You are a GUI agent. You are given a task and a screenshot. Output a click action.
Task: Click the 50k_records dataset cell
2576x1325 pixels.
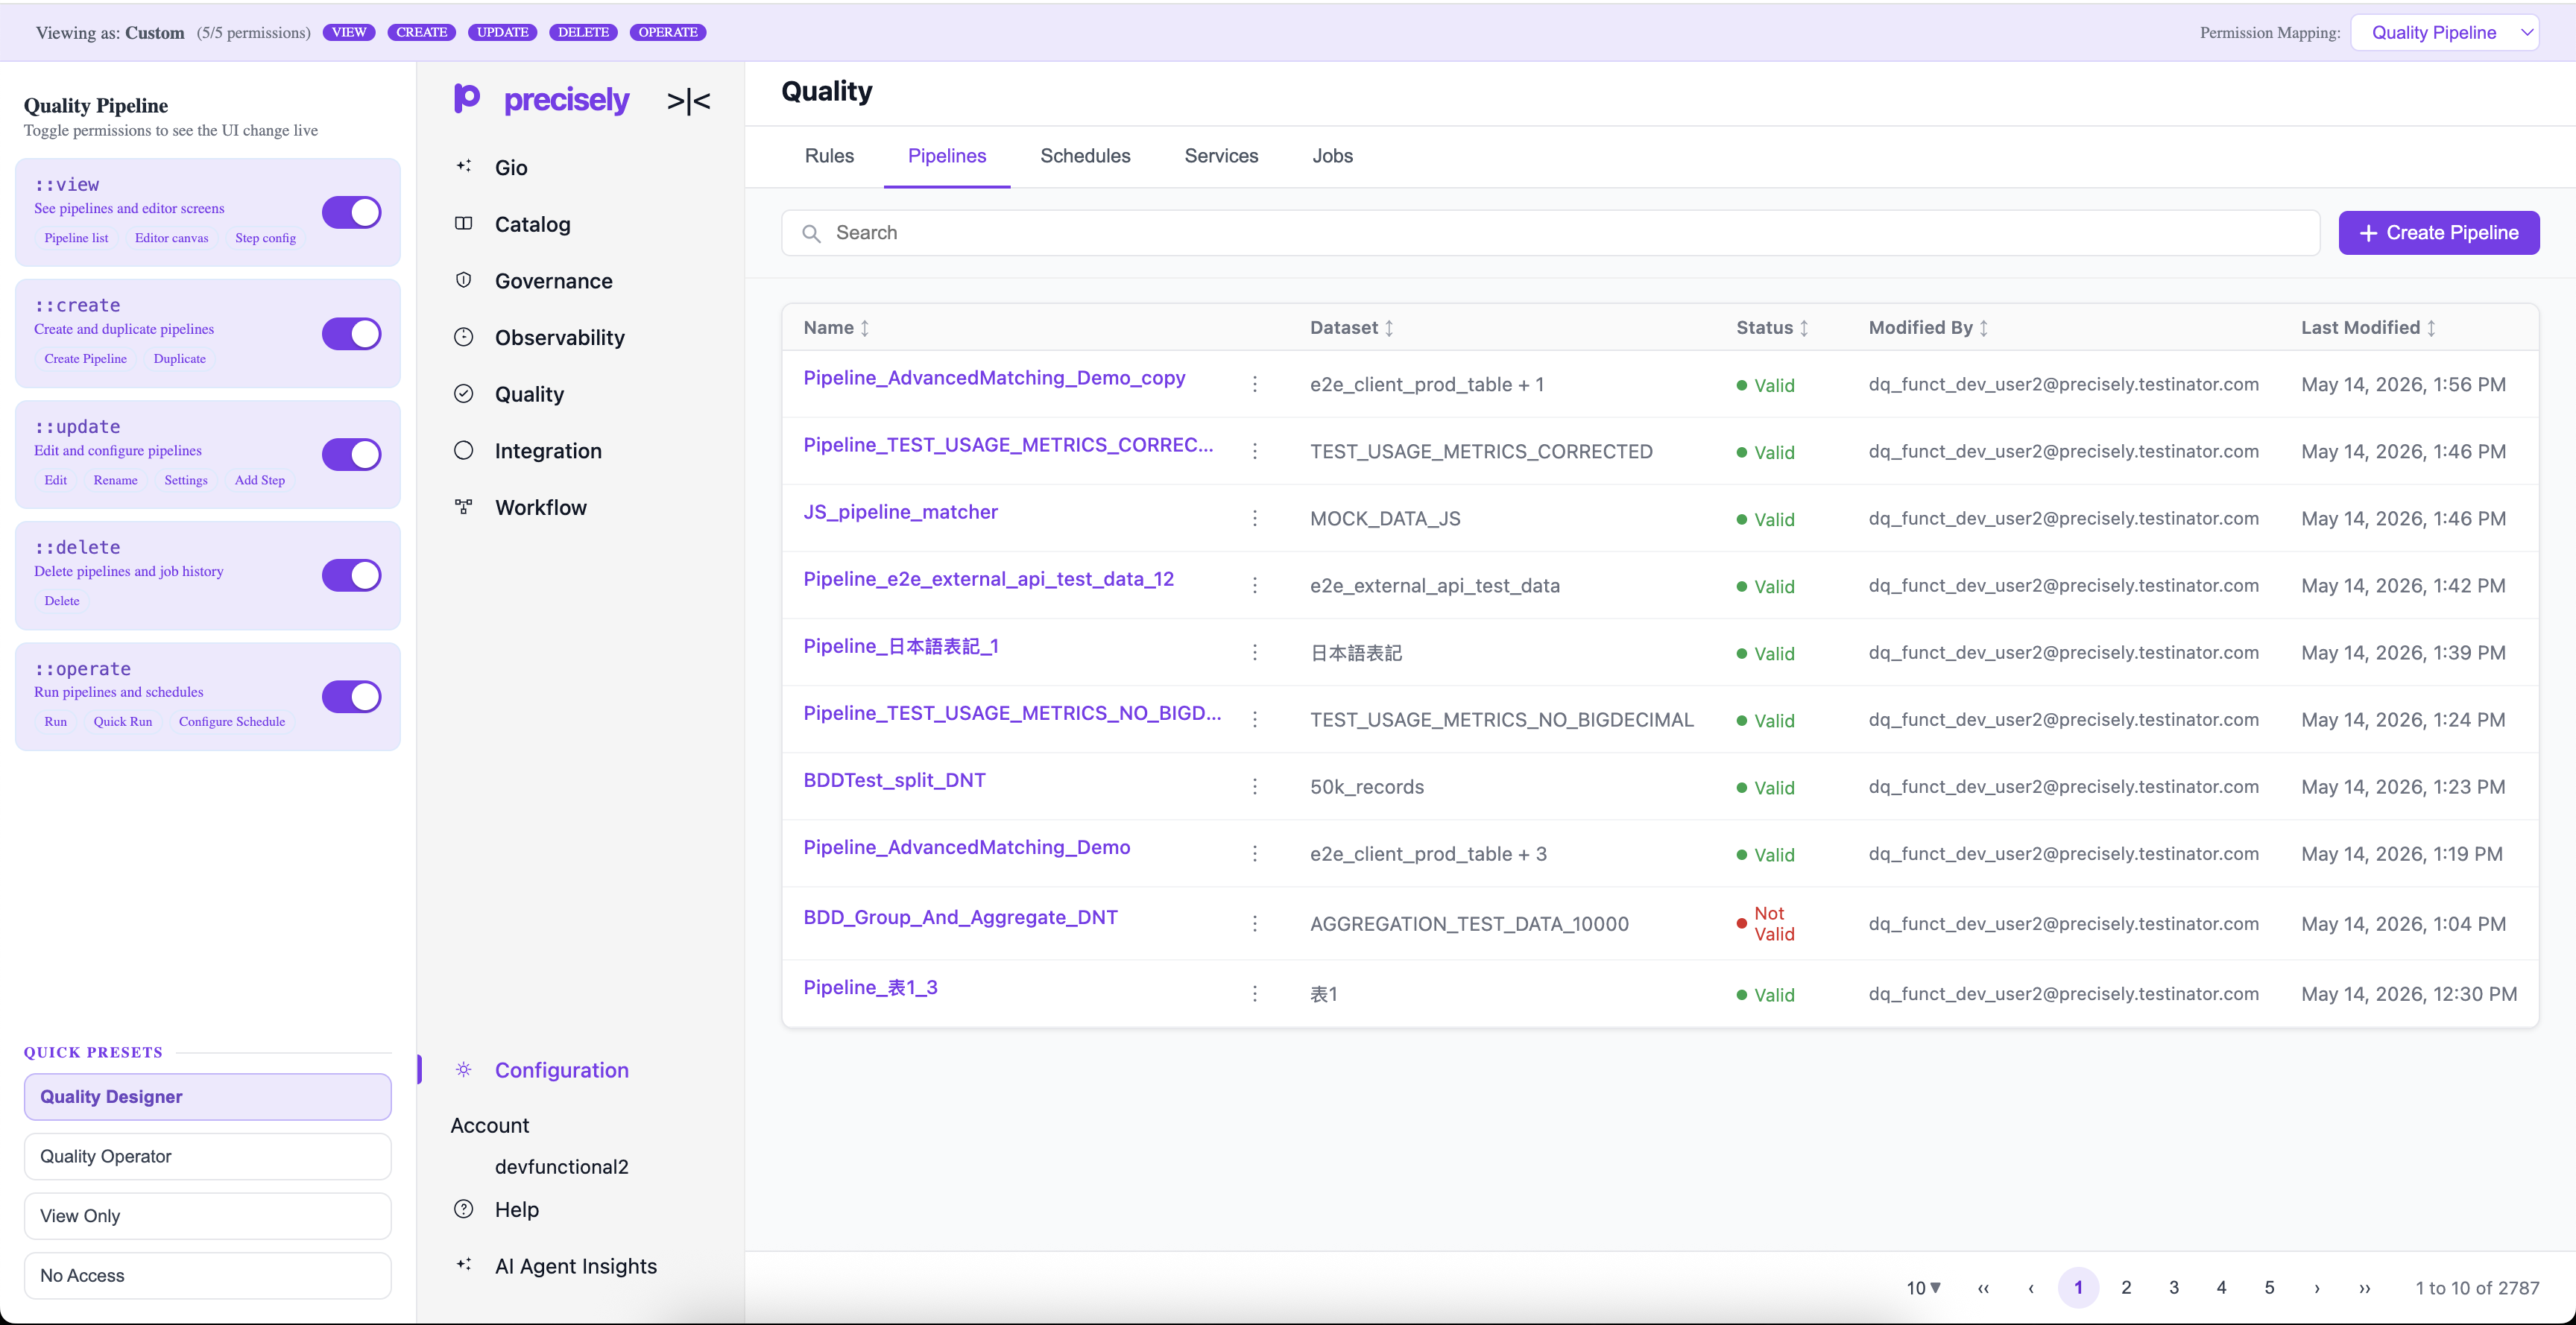point(1367,787)
